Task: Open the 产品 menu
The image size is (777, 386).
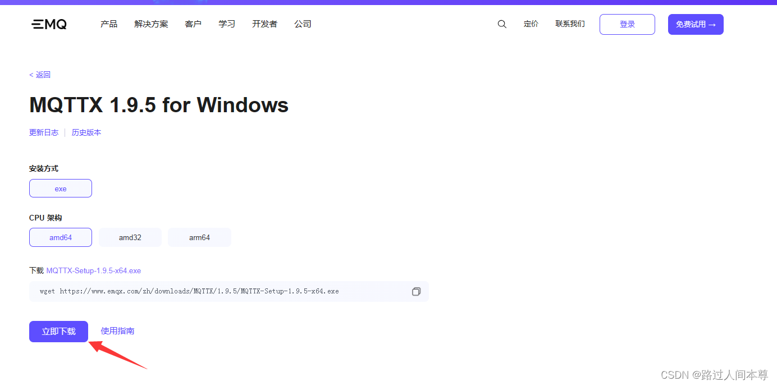Action: [109, 24]
